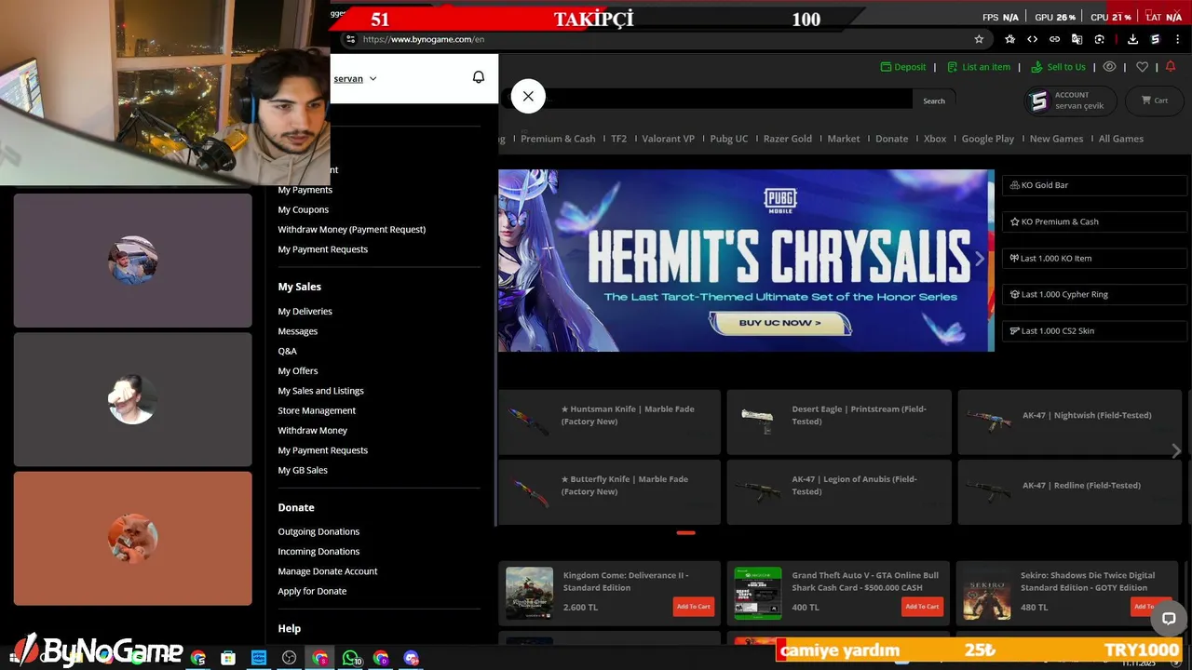View site information icon beside the URL
This screenshot has width=1192, height=670.
coord(350,39)
